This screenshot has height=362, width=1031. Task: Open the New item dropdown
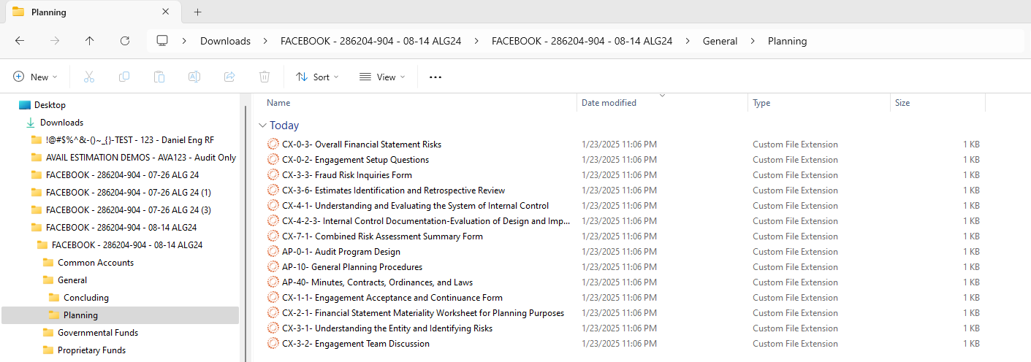coord(35,77)
